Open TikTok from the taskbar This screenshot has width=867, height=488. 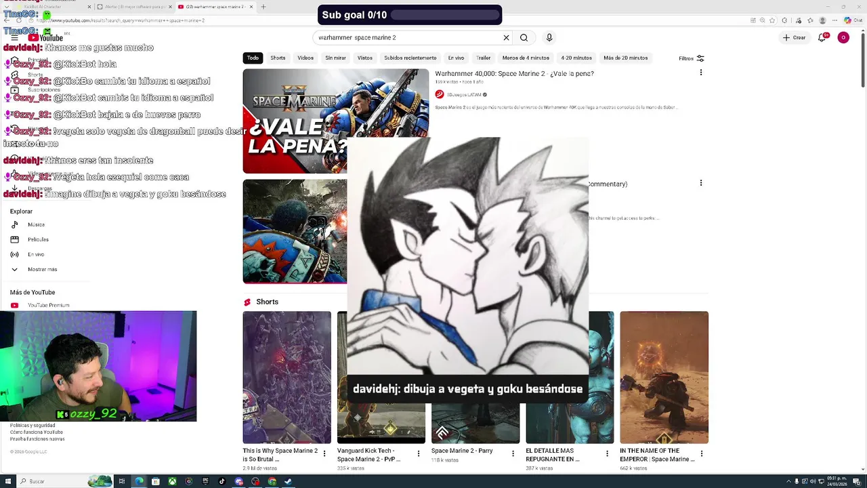click(222, 481)
